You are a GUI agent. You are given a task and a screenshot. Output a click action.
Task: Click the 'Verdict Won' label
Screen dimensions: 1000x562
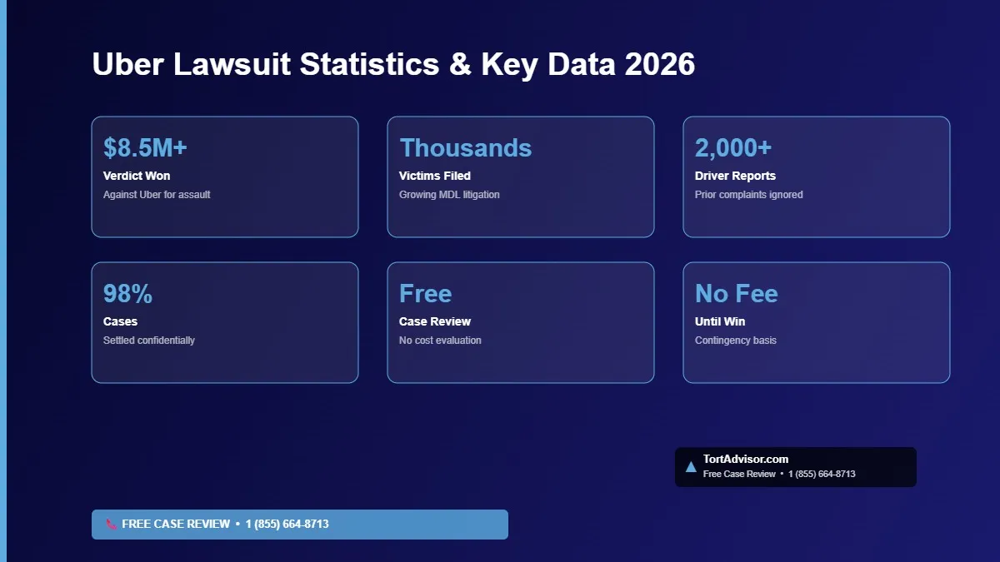coord(137,176)
